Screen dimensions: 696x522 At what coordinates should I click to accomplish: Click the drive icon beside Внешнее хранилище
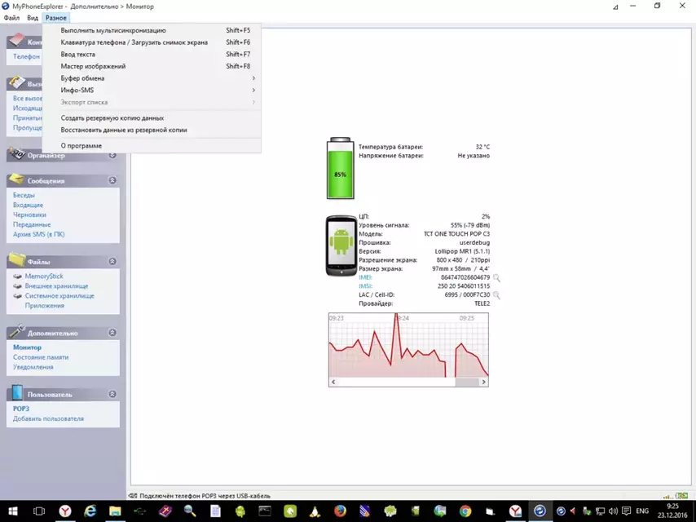[18, 286]
